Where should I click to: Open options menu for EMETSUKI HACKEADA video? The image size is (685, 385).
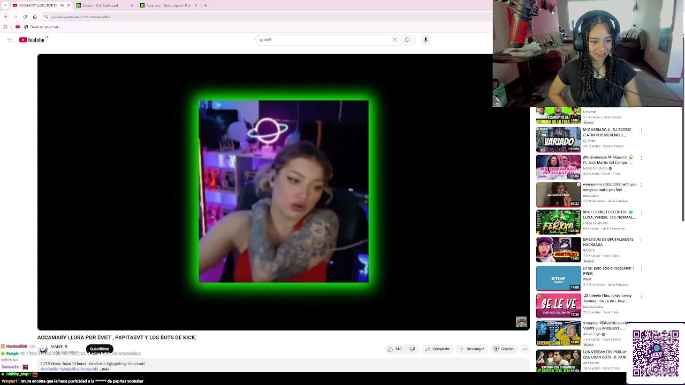click(x=642, y=241)
